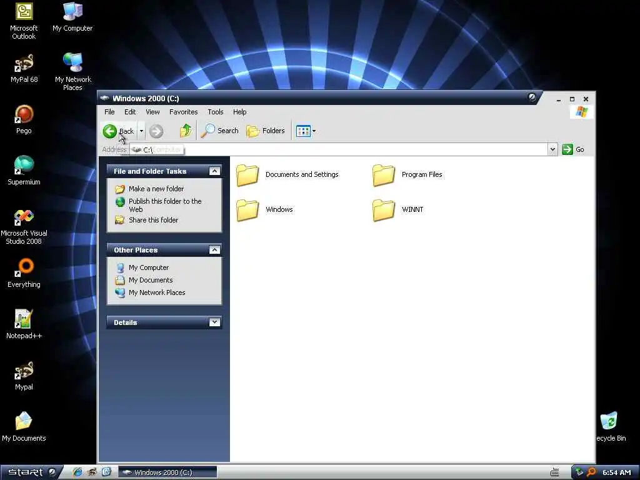Click the 6:54 AM system clock
The height and width of the screenshot is (480, 640).
pos(617,472)
